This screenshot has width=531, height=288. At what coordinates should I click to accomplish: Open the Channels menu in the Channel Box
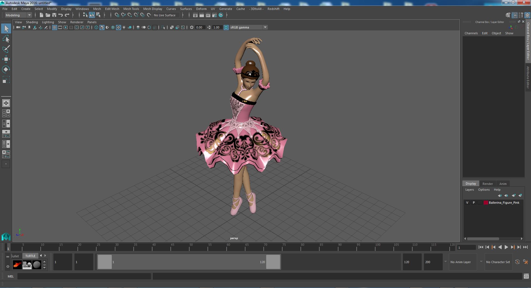(x=471, y=33)
